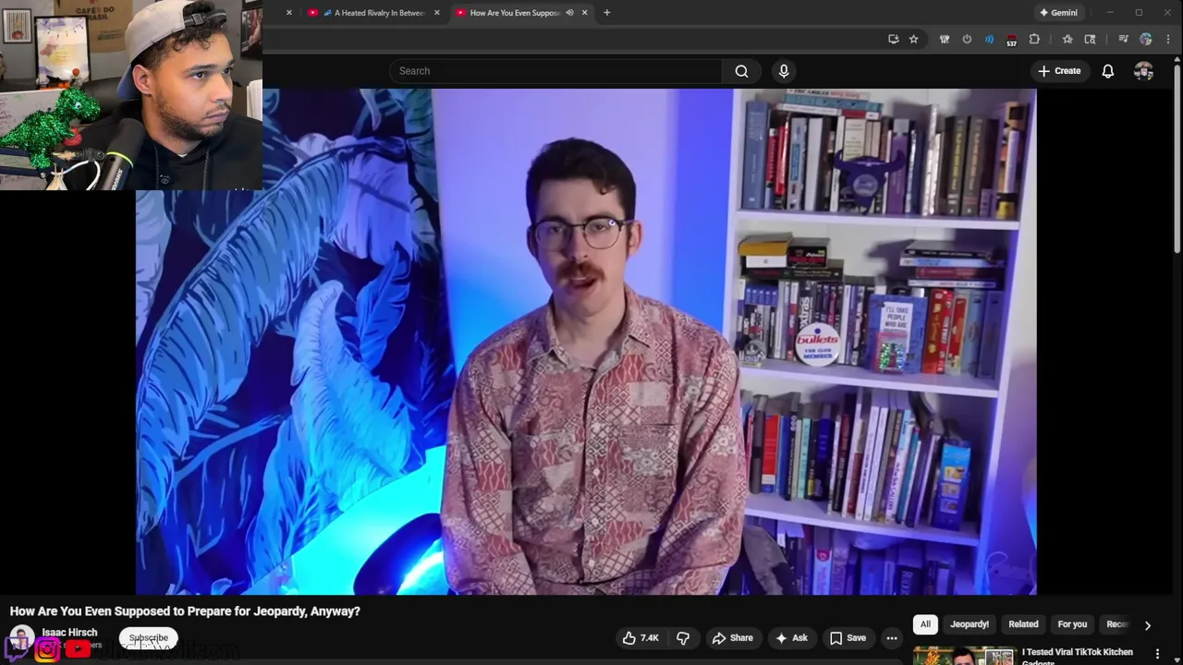Open Isaac Hirsch channel name link
Image resolution: width=1183 pixels, height=665 pixels.
pos(69,633)
